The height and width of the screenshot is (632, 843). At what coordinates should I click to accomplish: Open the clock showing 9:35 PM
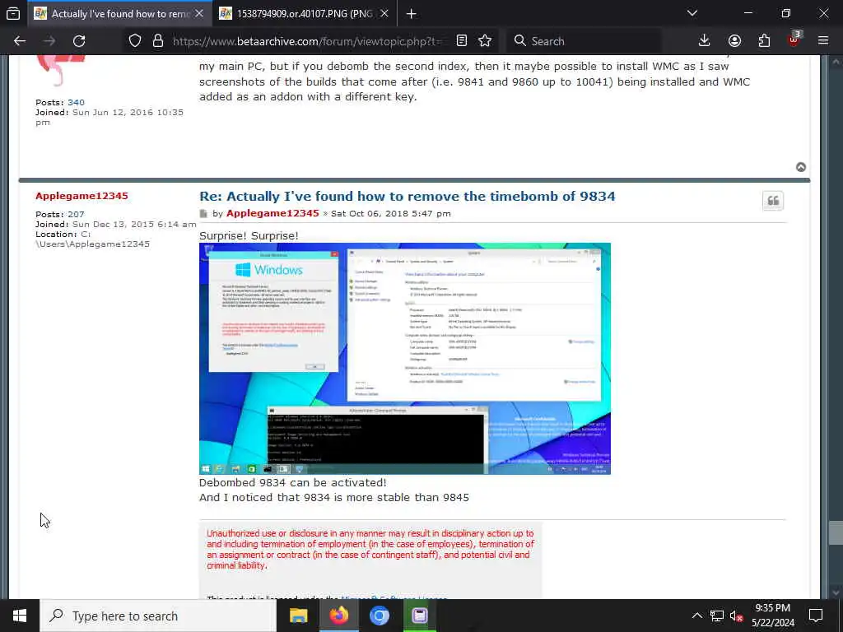(772, 616)
